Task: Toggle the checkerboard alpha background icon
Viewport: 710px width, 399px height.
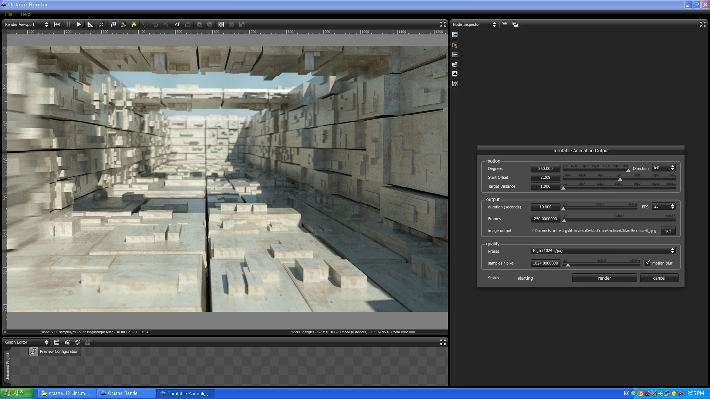Action: (x=231, y=24)
